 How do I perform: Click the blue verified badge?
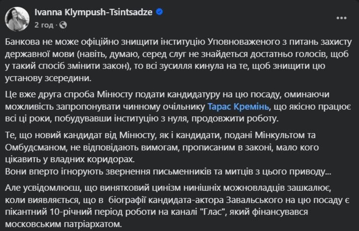pyautogui.click(x=159, y=12)
